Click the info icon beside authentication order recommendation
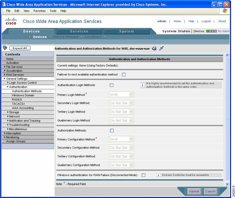Screen dimensions: 235x198 pyautogui.click(x=143, y=85)
